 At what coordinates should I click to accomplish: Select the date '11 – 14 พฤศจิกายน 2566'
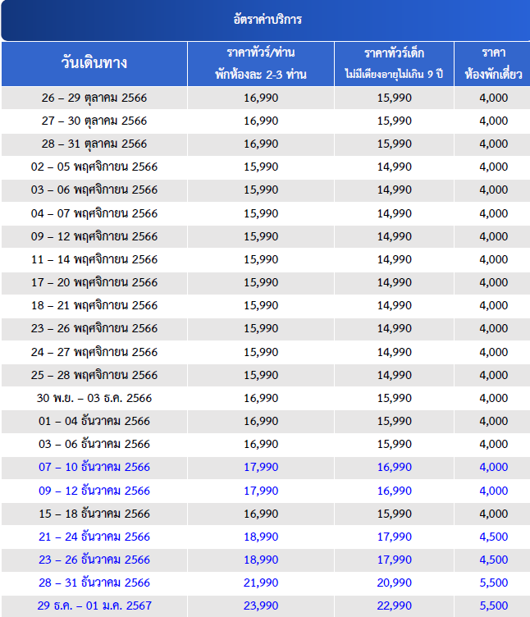(94, 259)
